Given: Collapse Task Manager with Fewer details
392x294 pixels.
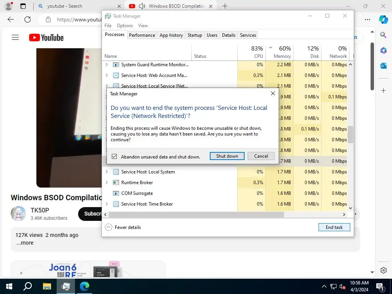Looking at the screenshot, I should (x=123, y=227).
